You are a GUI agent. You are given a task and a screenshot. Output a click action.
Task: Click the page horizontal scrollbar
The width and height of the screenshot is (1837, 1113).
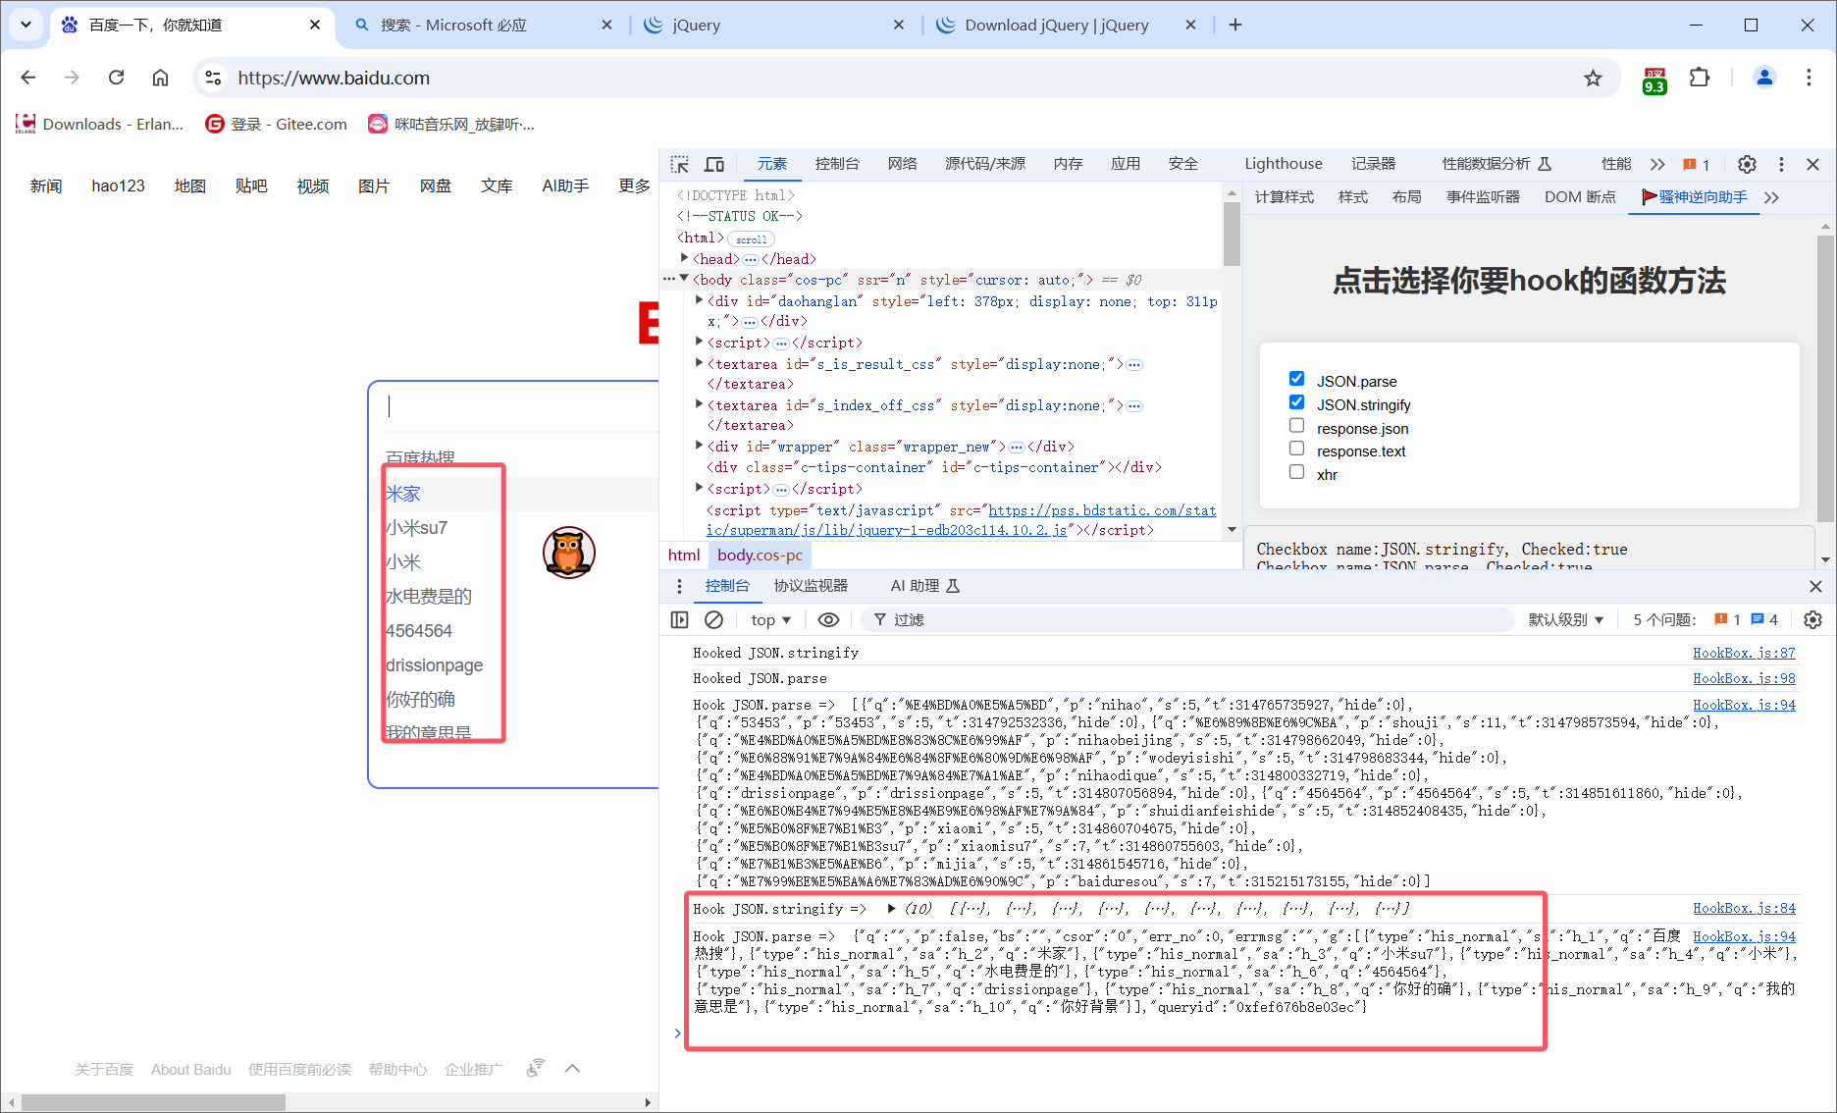tap(152, 1102)
